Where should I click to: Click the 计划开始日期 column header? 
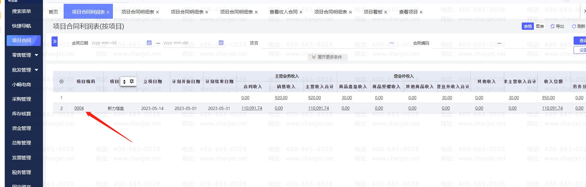point(186,81)
